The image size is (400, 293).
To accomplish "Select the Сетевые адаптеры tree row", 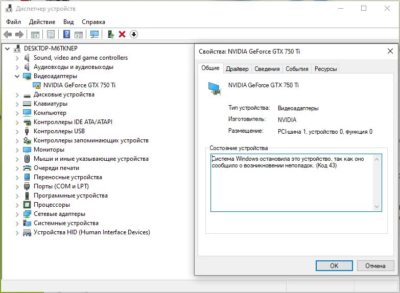I will point(59,214).
